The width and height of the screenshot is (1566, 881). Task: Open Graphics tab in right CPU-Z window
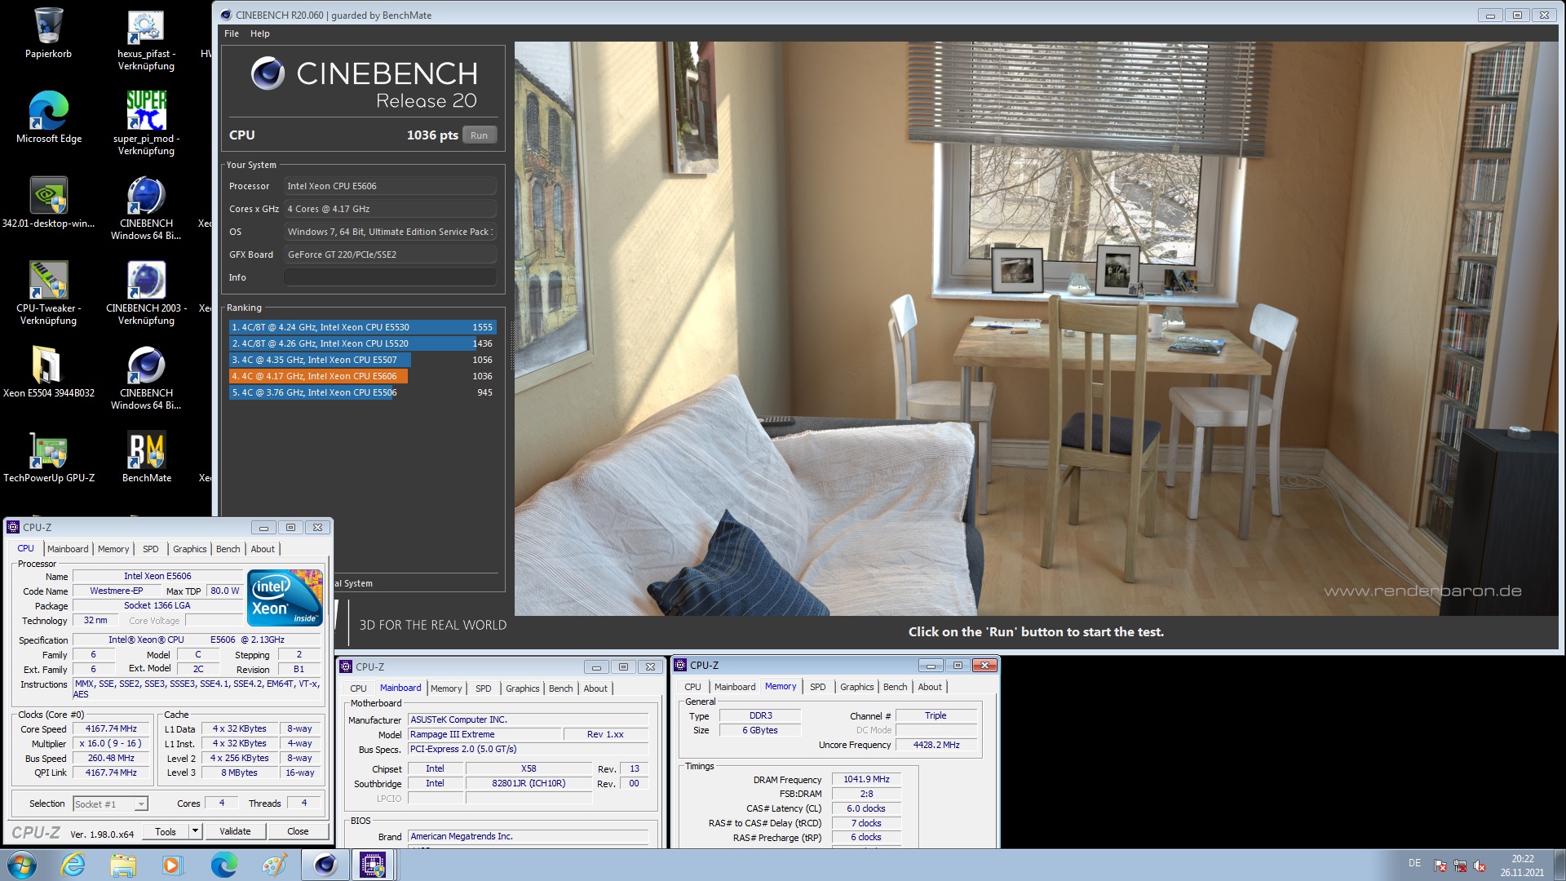(x=857, y=687)
